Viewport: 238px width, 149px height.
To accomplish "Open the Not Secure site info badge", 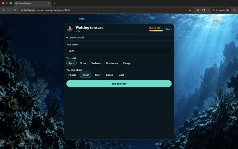I will (28, 10).
